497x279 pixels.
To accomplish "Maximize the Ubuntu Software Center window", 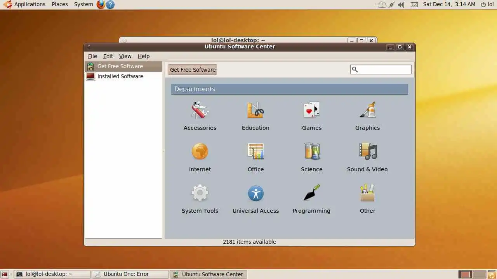I will [x=400, y=47].
